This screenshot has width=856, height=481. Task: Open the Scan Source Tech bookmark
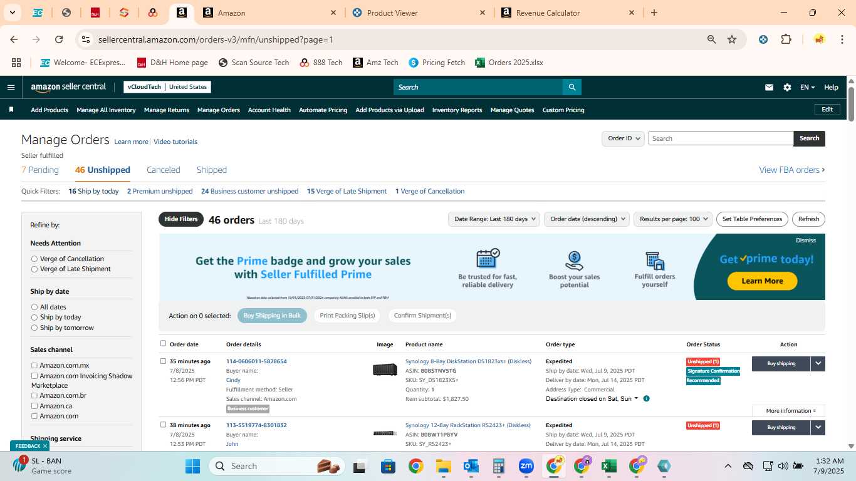254,63
